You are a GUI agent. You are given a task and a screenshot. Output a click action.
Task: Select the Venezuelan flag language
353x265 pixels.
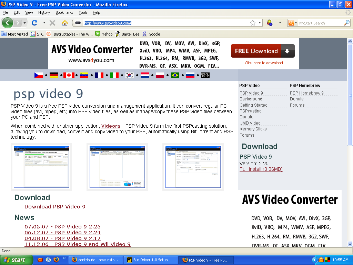pos(84,75)
